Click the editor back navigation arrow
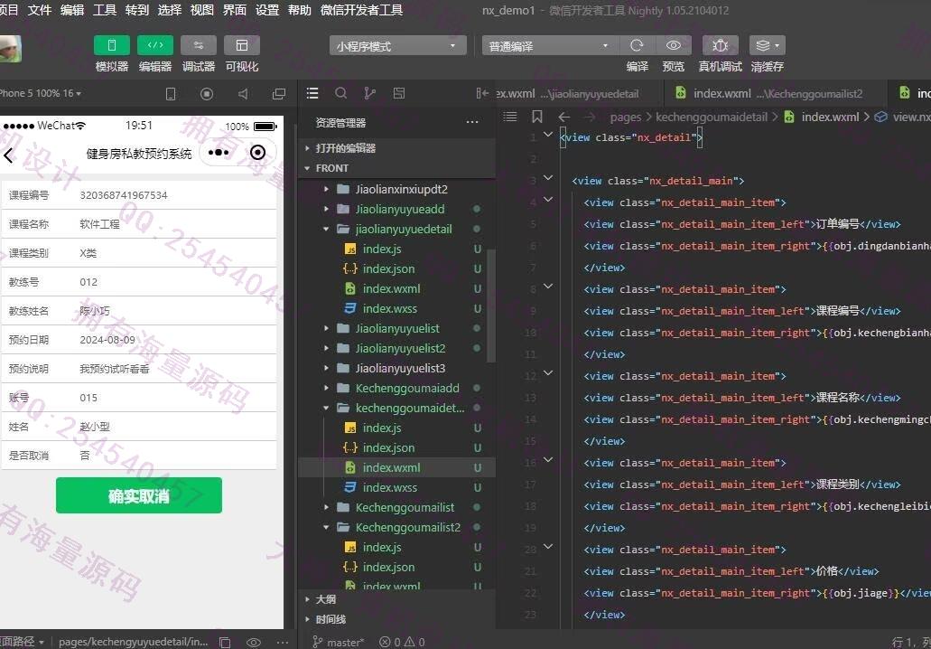Screen dimensions: 931x649 564,118
